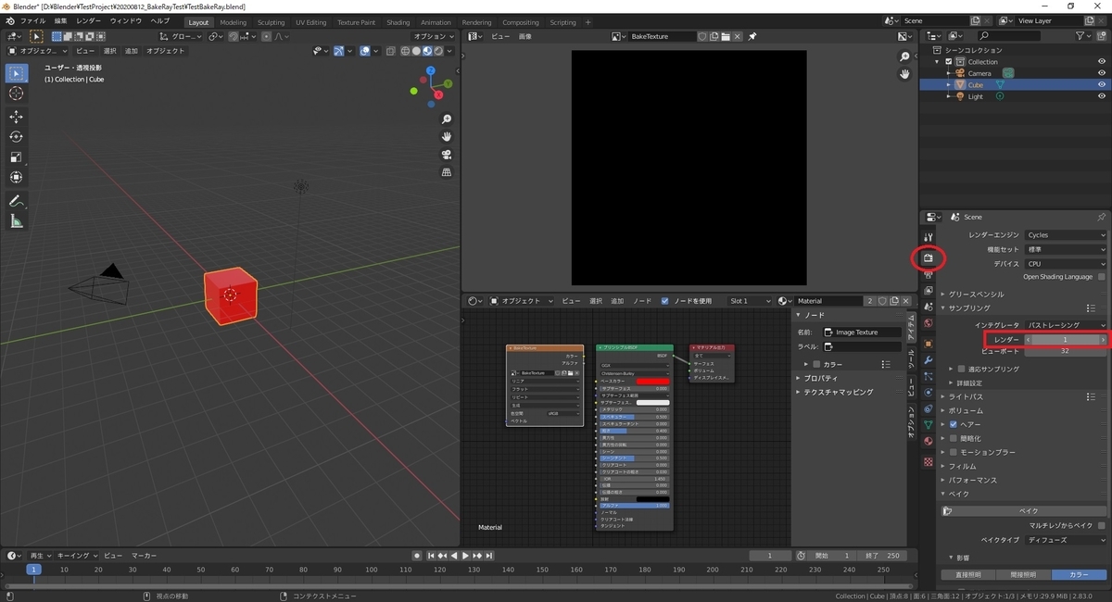Viewport: 1112px width, 602px height.
Task: Open the ウィンドウ menu
Action: click(126, 21)
